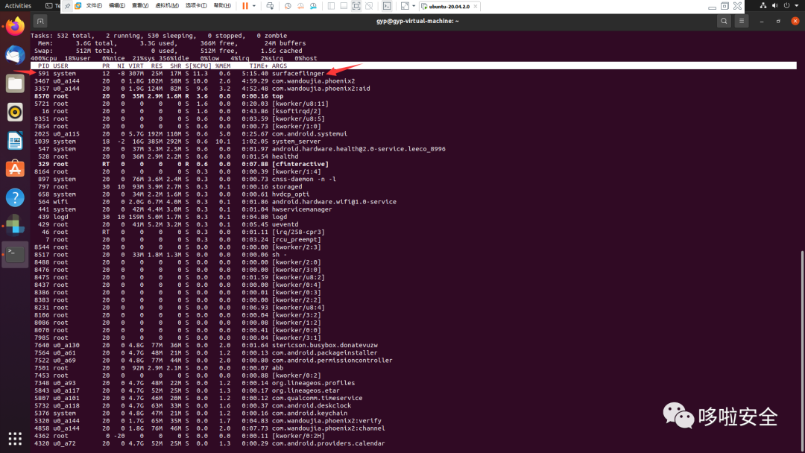Click Activities in the top bar
Screen dimensions: 805x453
pos(18,6)
